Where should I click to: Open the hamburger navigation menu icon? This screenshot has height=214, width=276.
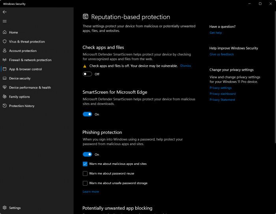point(5,21)
